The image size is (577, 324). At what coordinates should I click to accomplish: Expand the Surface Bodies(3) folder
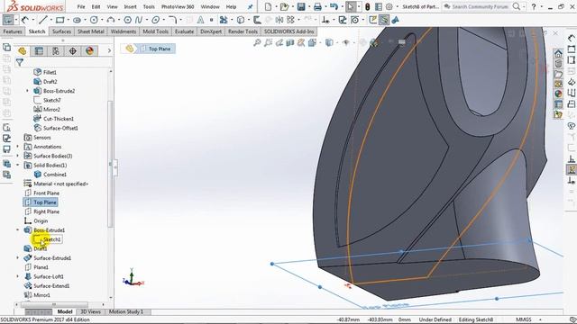click(17, 156)
